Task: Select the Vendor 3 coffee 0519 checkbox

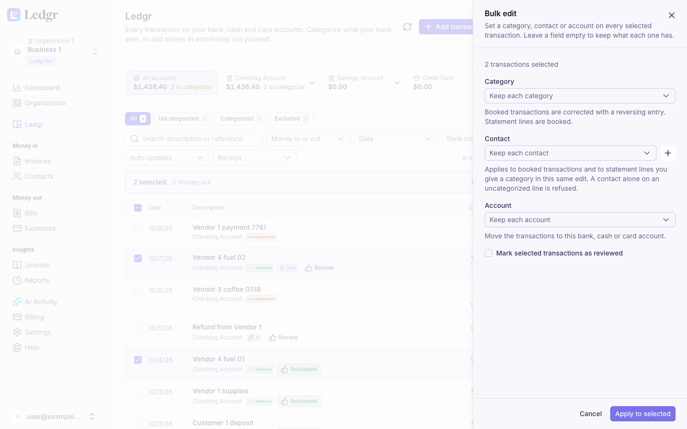Action: [138, 290]
